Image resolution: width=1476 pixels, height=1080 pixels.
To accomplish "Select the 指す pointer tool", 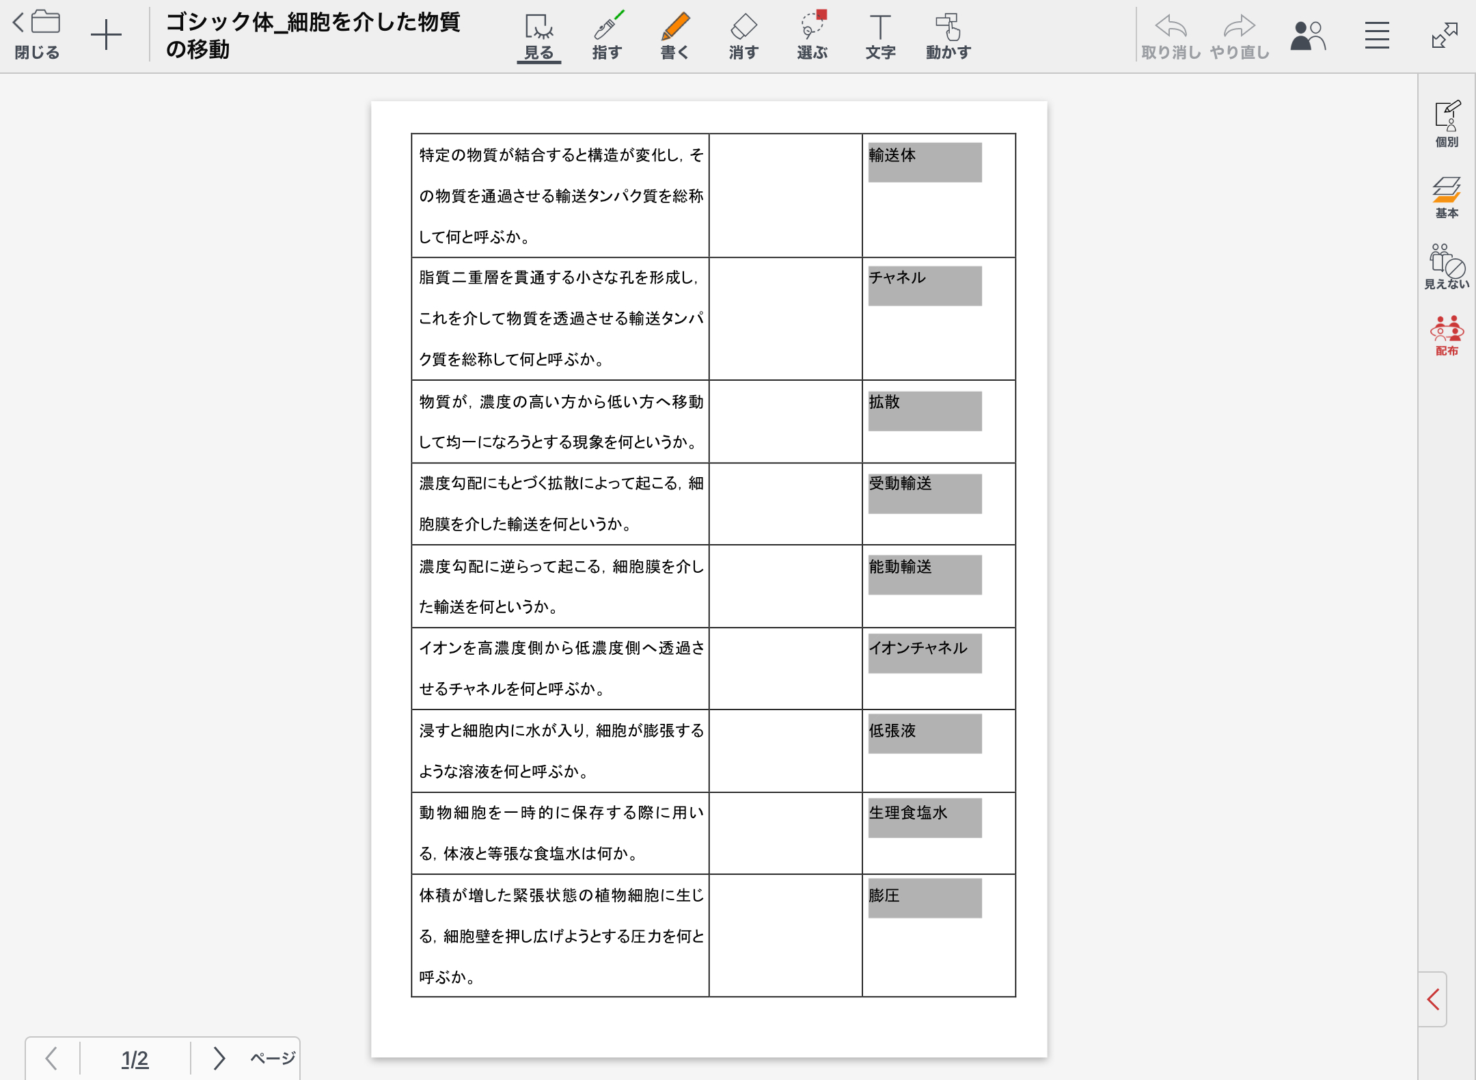I will pos(607,36).
